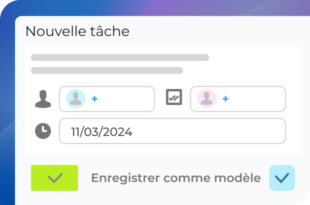This screenshot has width=310, height=205.
Task: Click the 'Nouvelle tâche' dialog heading
Action: [77, 31]
